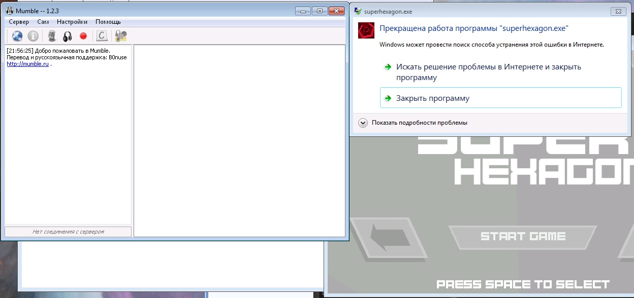634x298 pixels.
Task: Open the Настройки menu
Action: (x=72, y=22)
